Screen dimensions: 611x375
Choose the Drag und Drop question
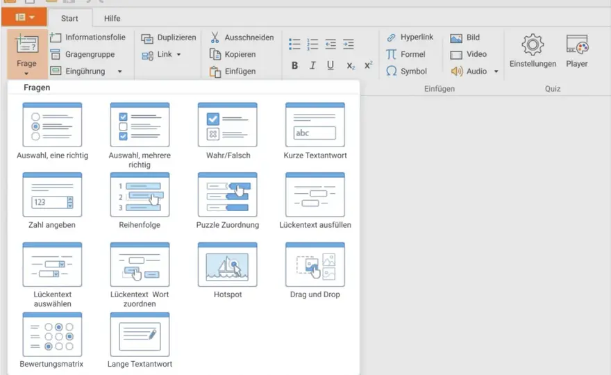pyautogui.click(x=315, y=271)
